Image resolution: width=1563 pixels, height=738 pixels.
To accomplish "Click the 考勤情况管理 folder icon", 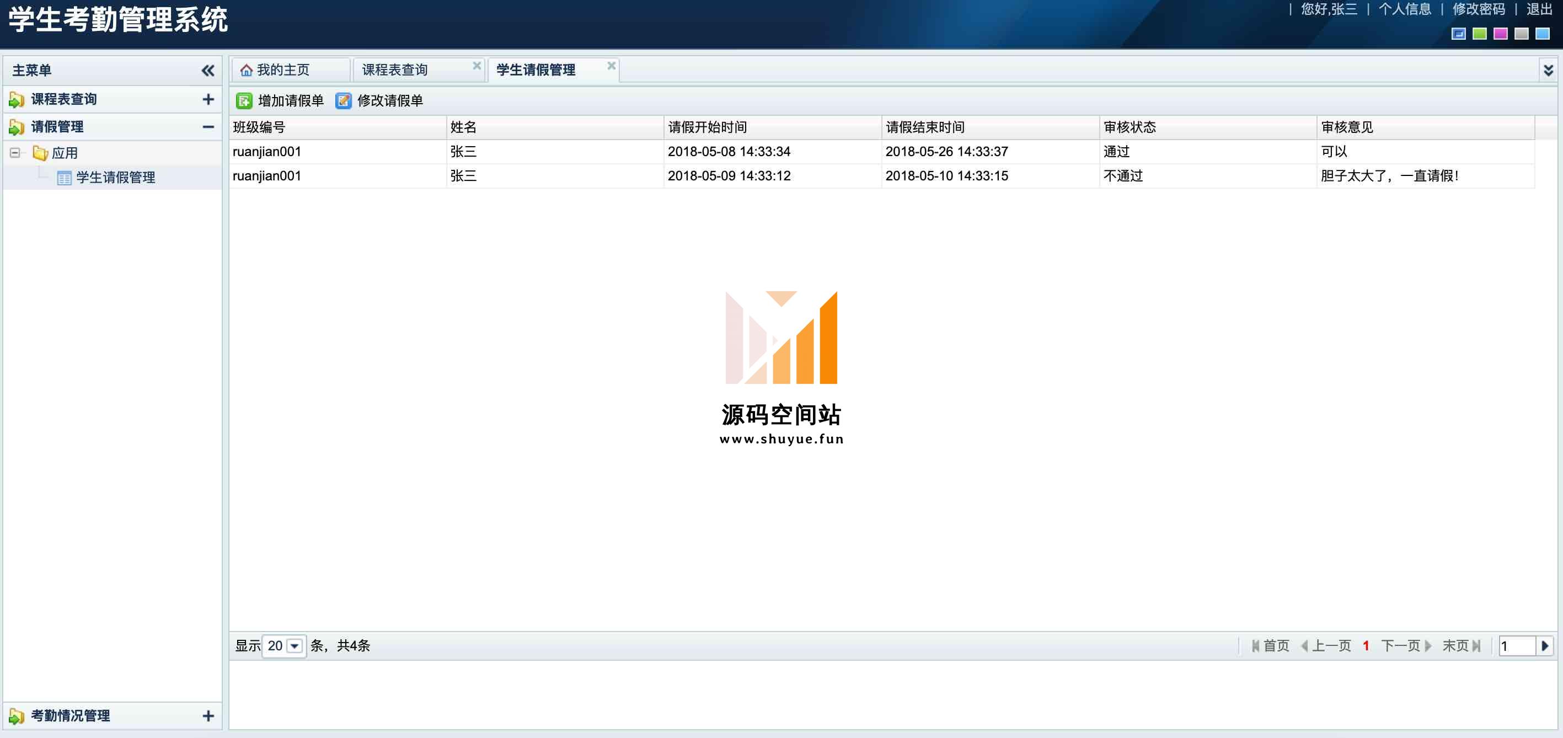I will coord(17,716).
